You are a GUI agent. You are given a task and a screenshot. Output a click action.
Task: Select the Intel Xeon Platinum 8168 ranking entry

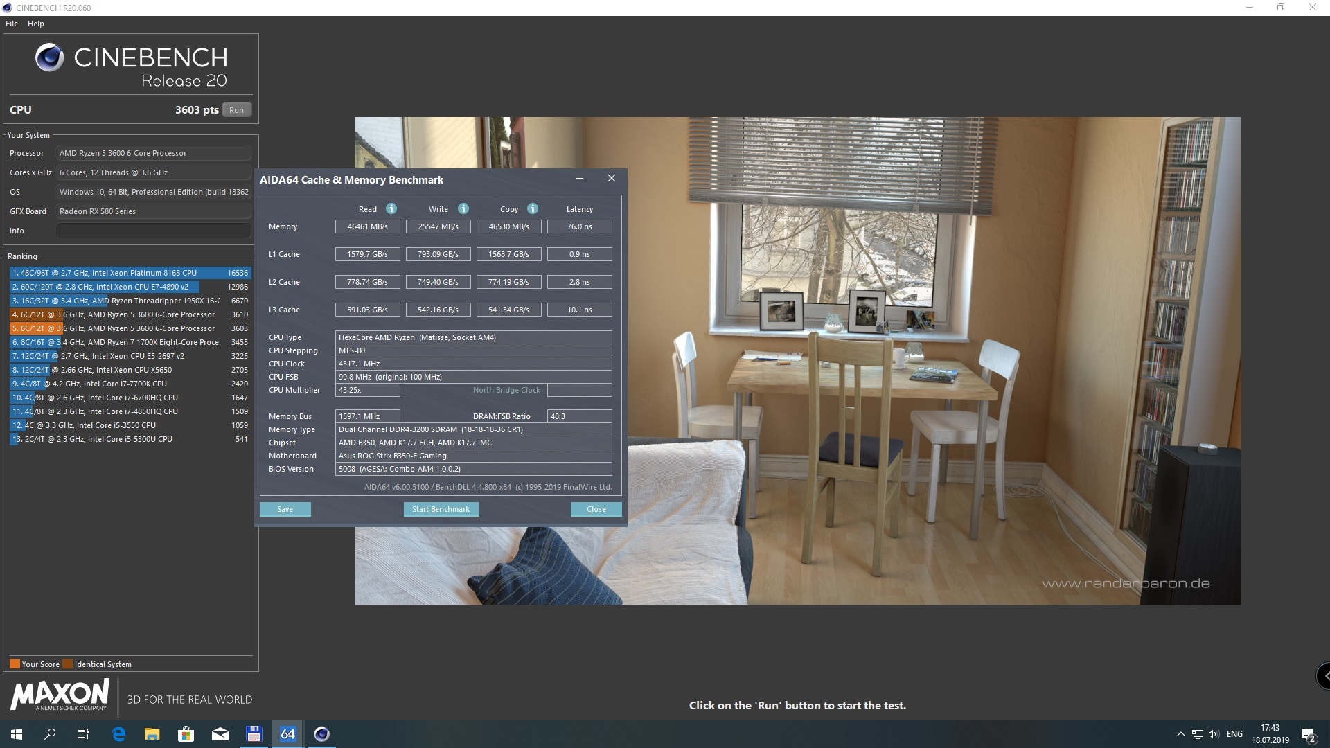[130, 273]
